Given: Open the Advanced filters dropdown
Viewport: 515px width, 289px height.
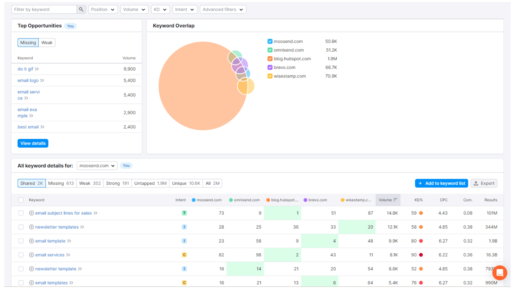Looking at the screenshot, I should [x=223, y=10].
